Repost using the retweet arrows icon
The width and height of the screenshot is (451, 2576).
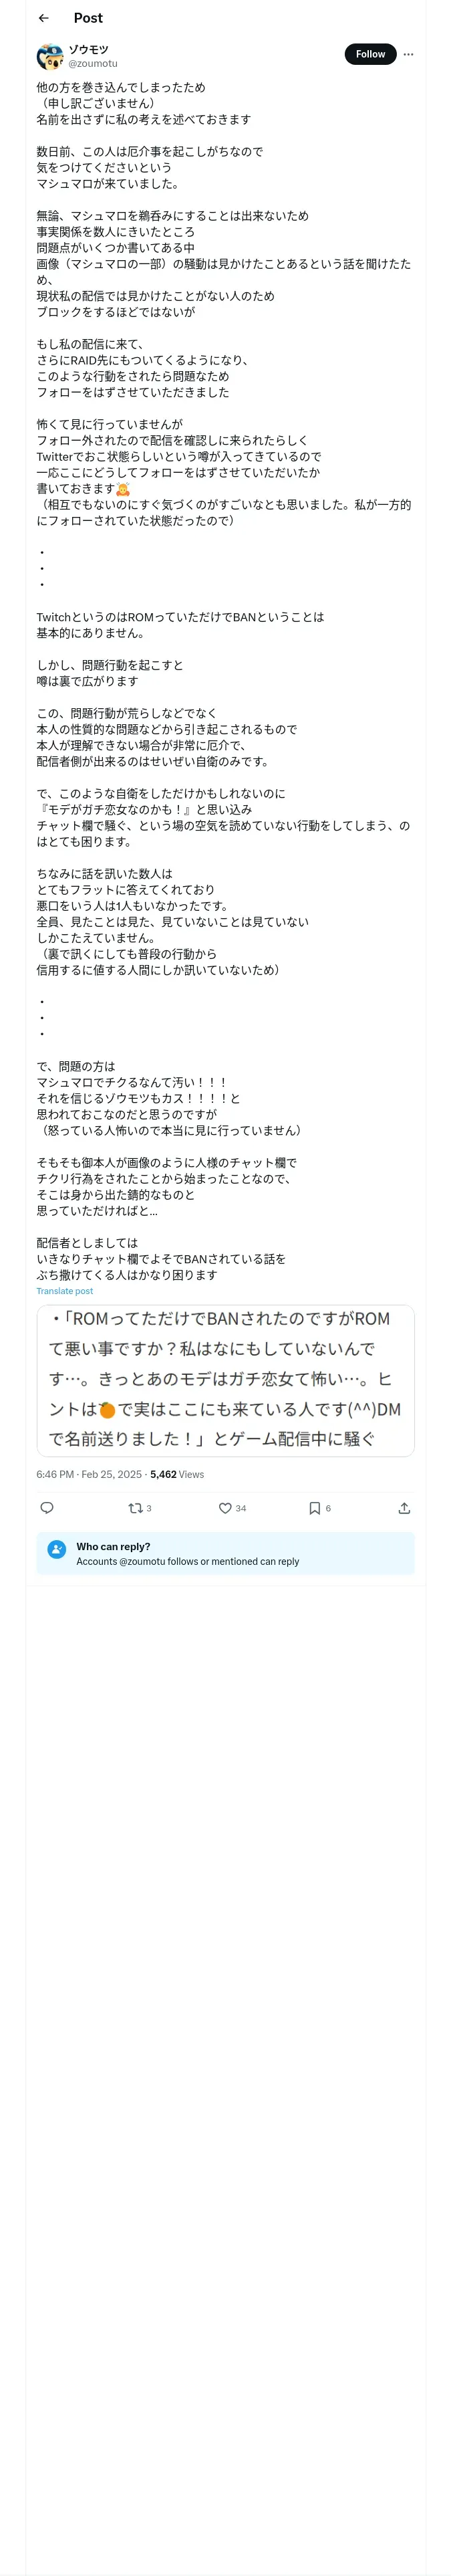tap(135, 1508)
